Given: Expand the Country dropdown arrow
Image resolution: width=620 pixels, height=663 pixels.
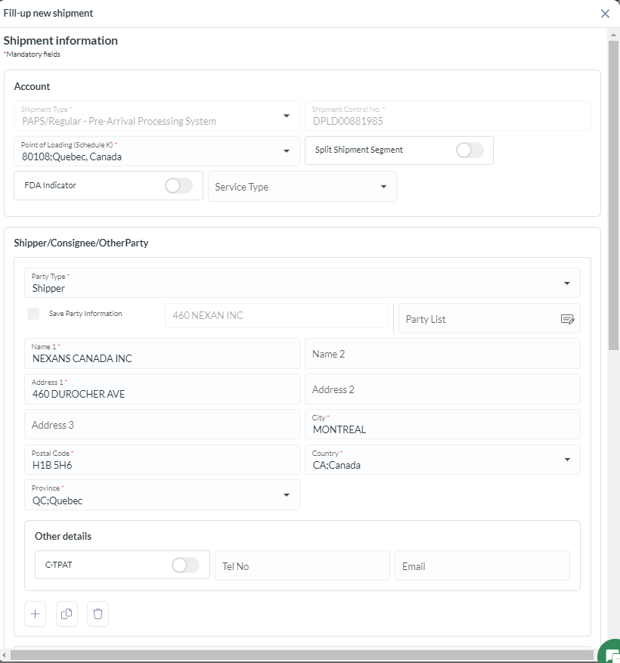Looking at the screenshot, I should tap(567, 460).
